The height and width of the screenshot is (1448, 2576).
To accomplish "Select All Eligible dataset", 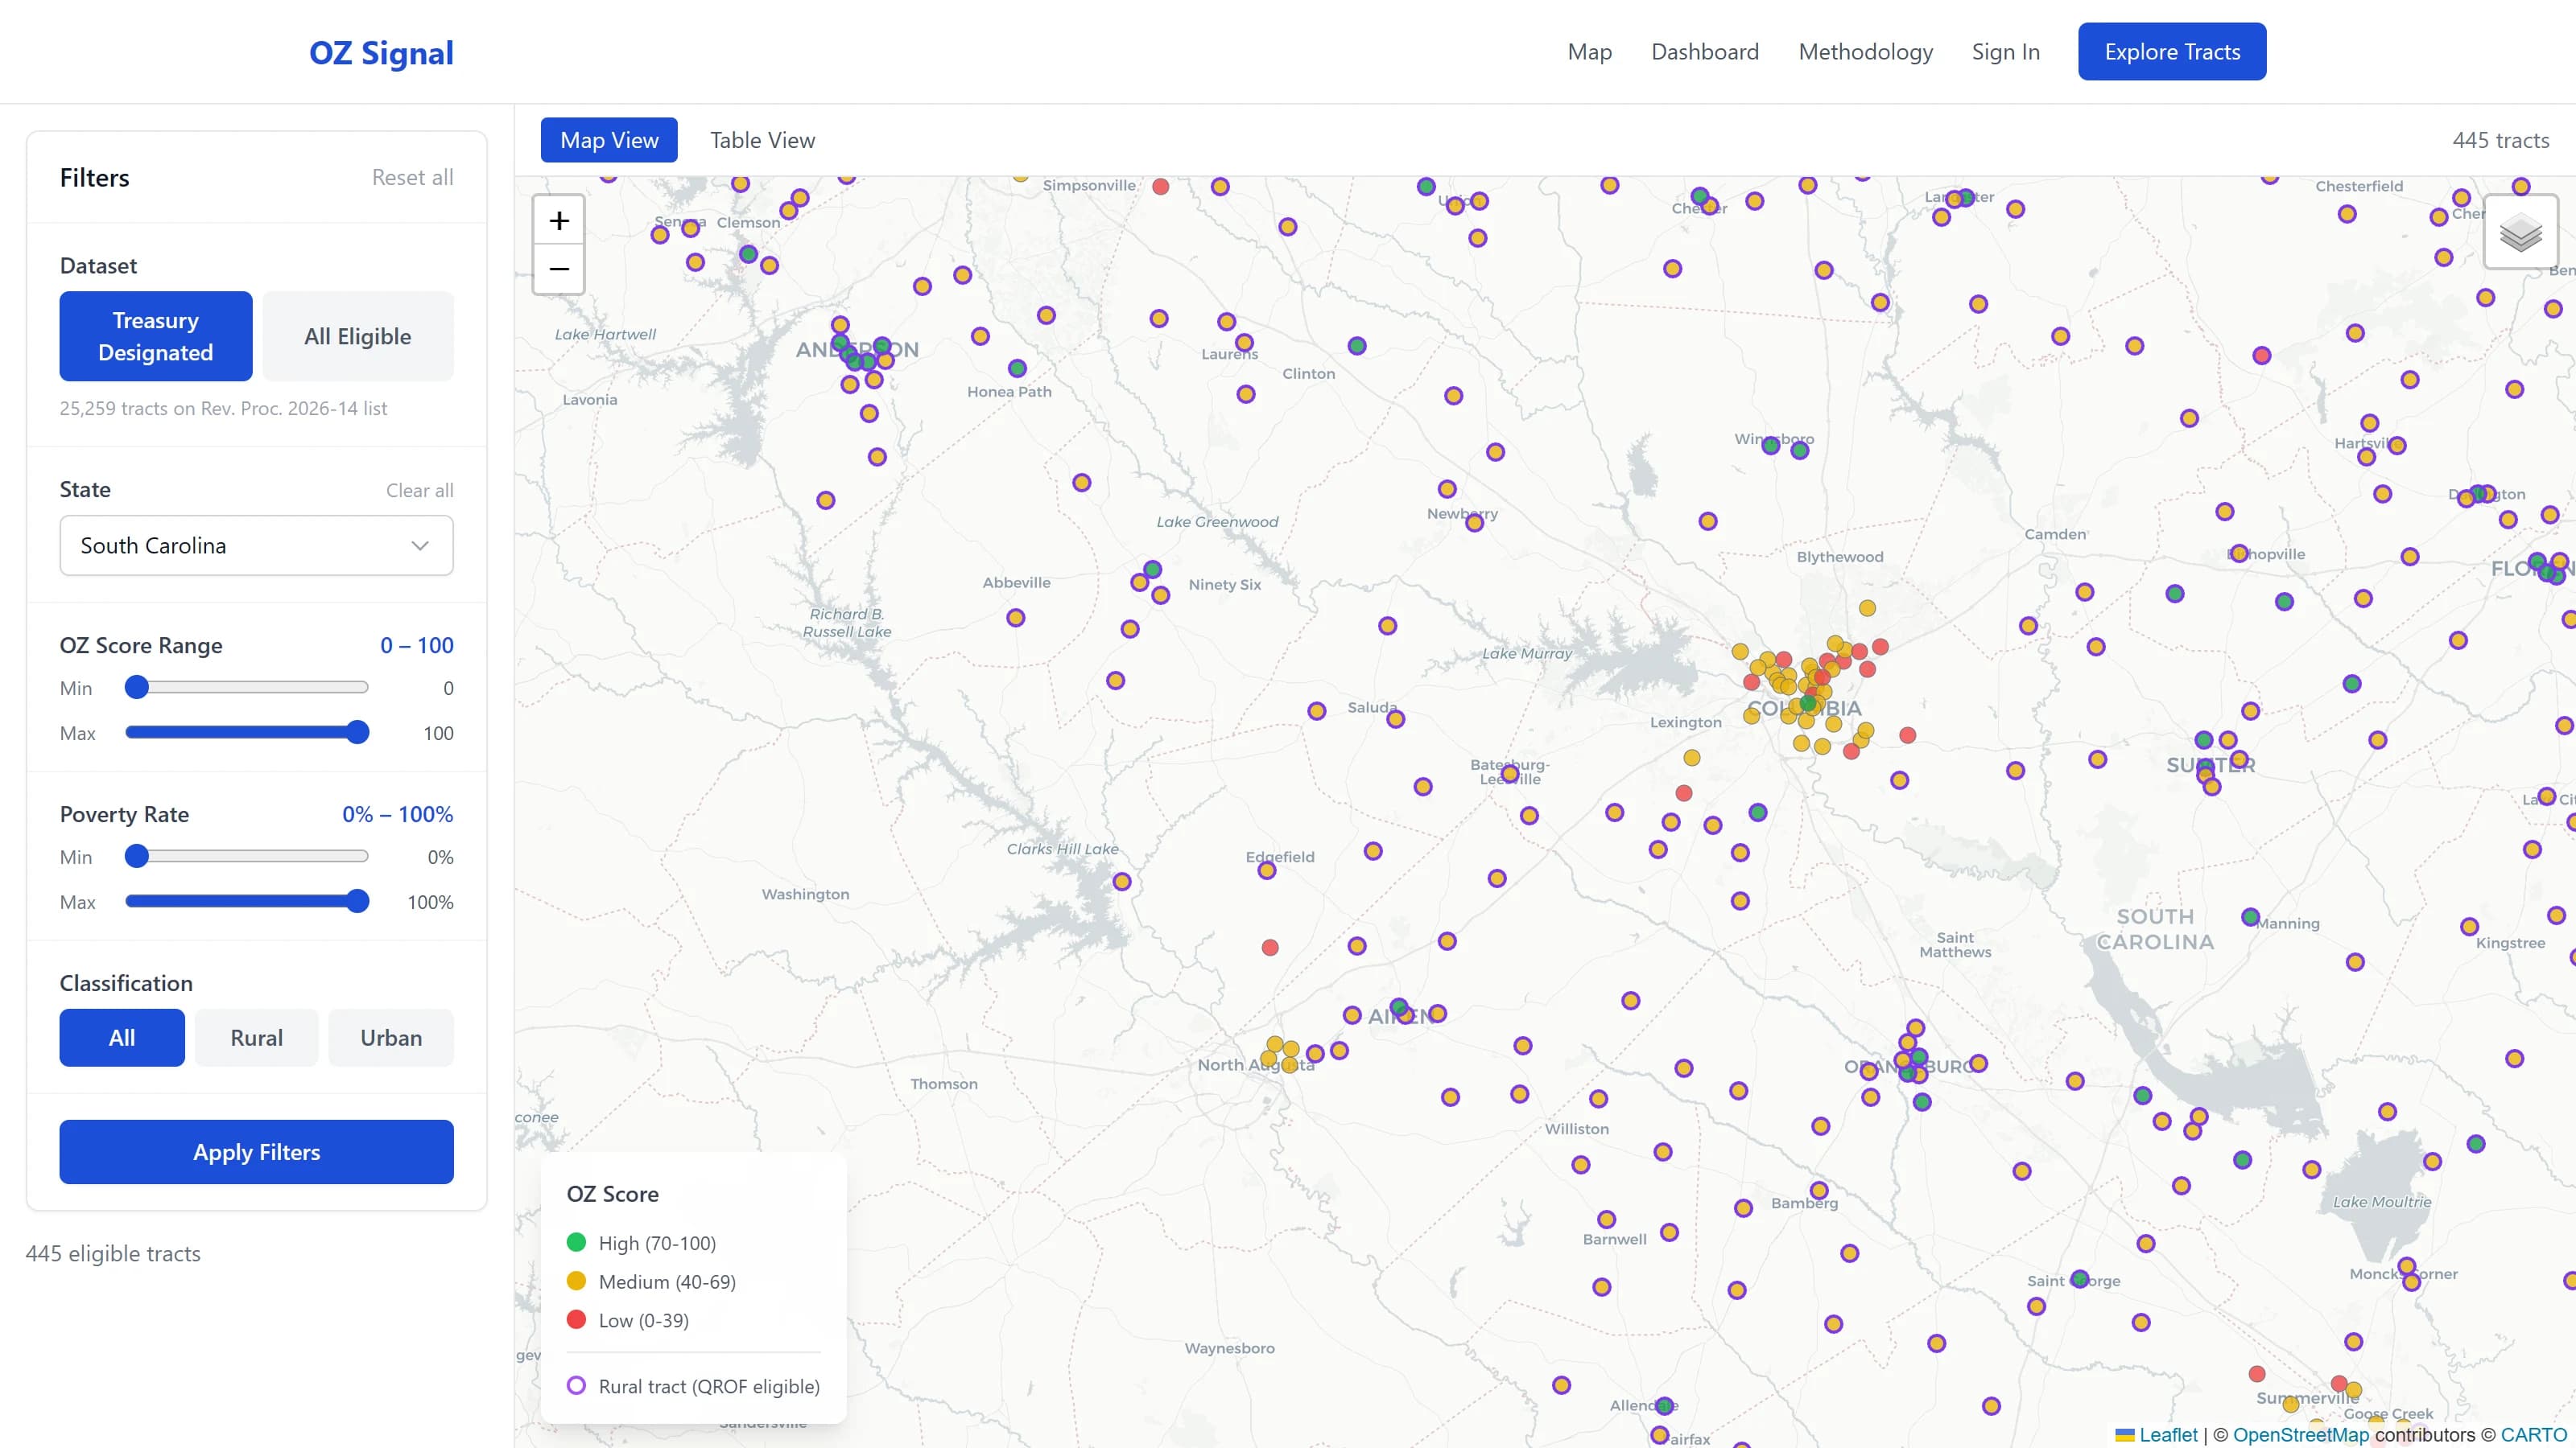I will click(x=358, y=335).
